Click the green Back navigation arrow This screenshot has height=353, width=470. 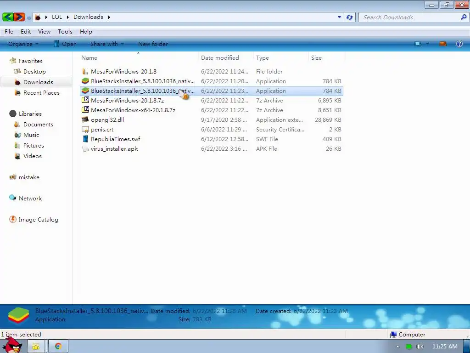pos(7,17)
